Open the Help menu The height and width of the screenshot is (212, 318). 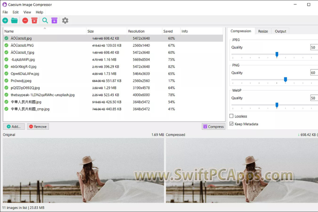tap(39, 12)
